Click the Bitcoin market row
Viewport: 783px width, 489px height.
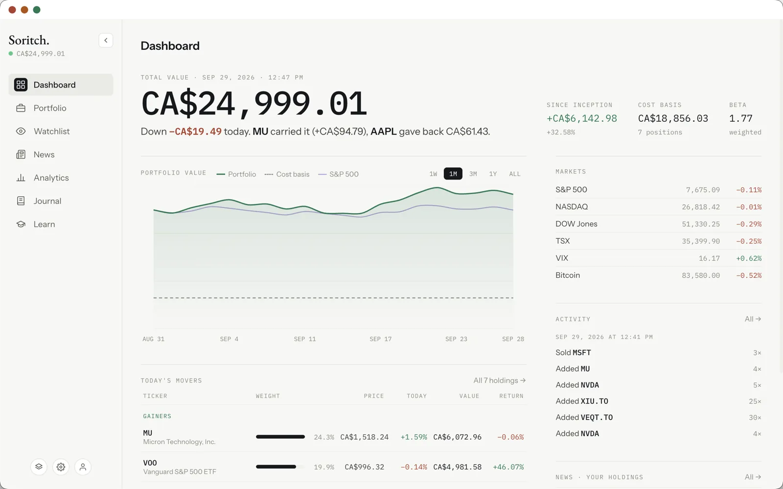pos(658,275)
